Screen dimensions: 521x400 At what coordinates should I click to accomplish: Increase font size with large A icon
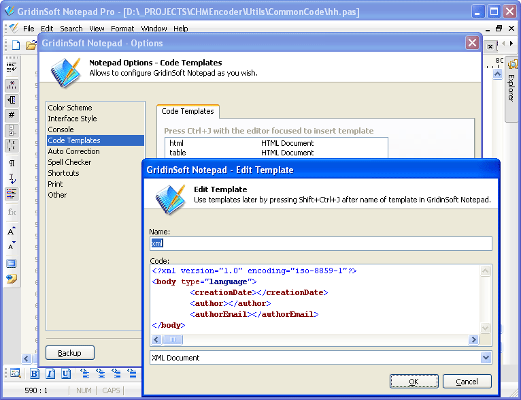pyautogui.click(x=12, y=230)
